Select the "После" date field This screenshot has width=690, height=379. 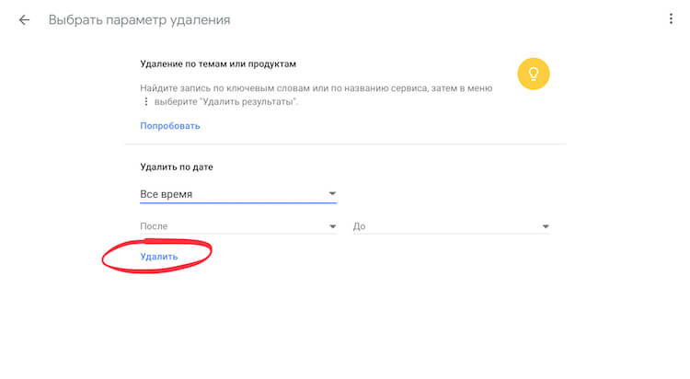point(230,226)
